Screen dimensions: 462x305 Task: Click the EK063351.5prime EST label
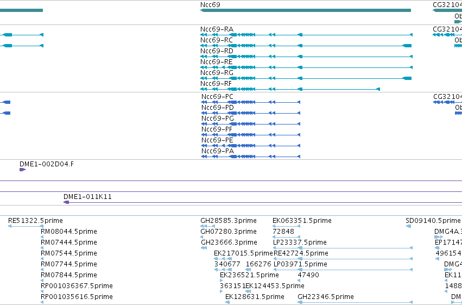pos(302,221)
